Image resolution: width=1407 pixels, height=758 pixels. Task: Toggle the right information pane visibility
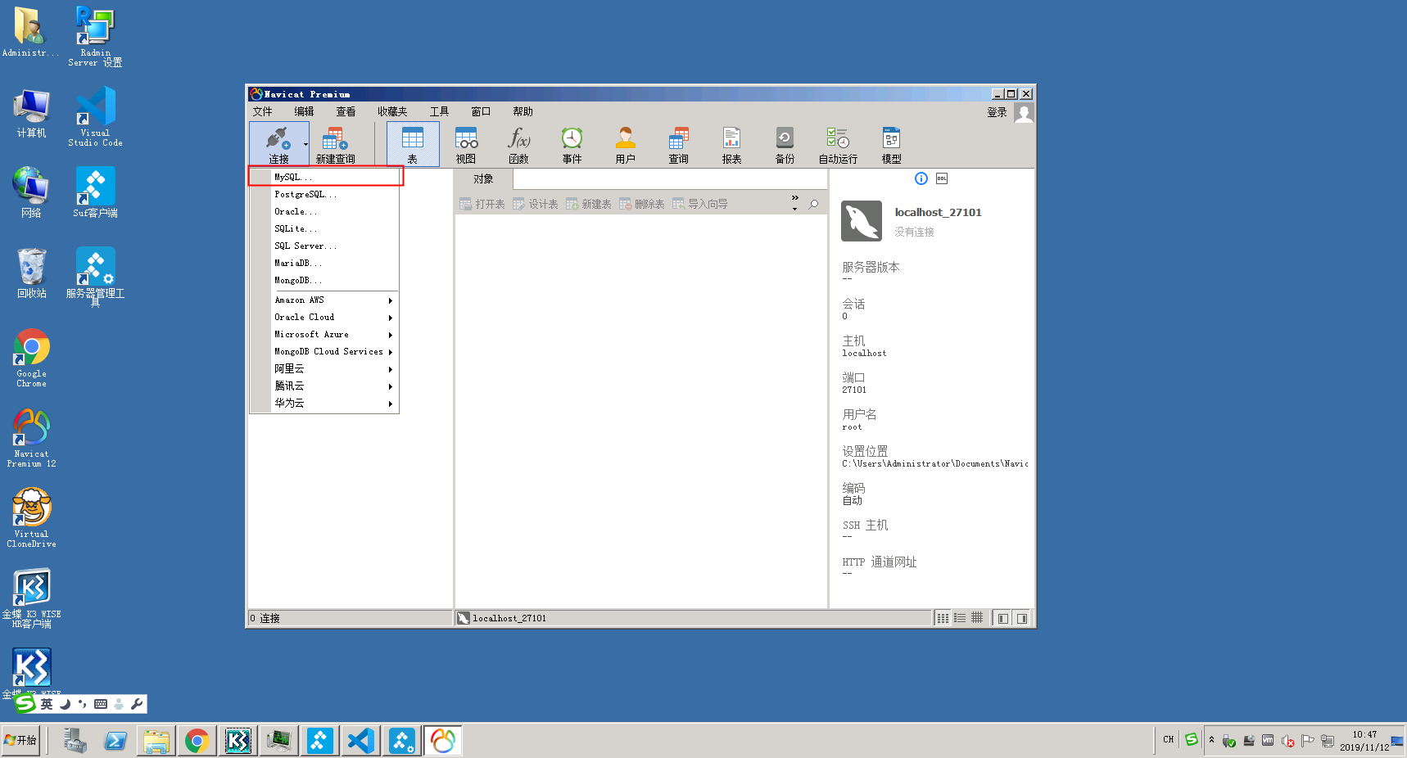pos(1021,618)
